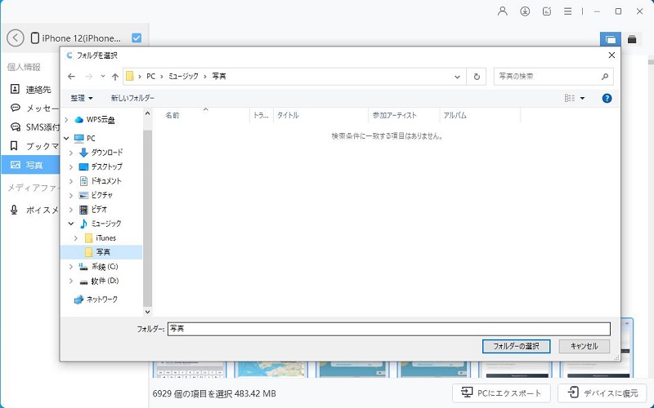Click the download icon in title bar

click(525, 11)
